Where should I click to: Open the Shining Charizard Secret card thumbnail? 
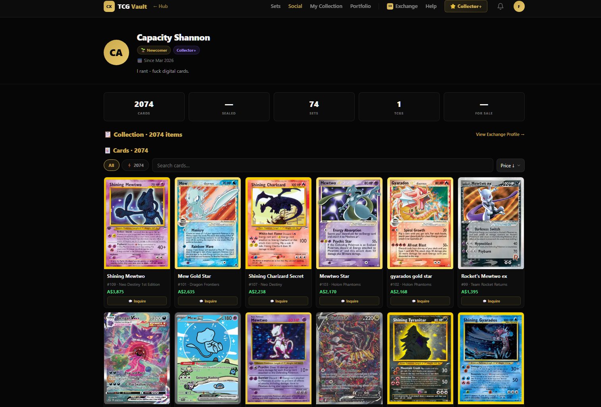pyautogui.click(x=278, y=223)
